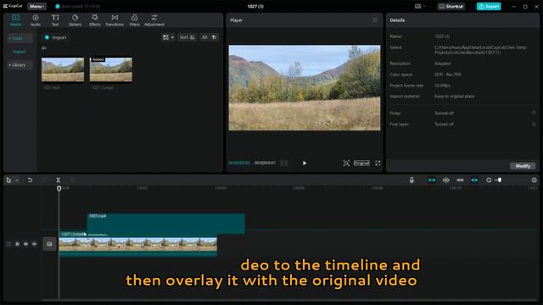This screenshot has height=305, width=543.
Task: Open the Text tab
Action: click(55, 20)
